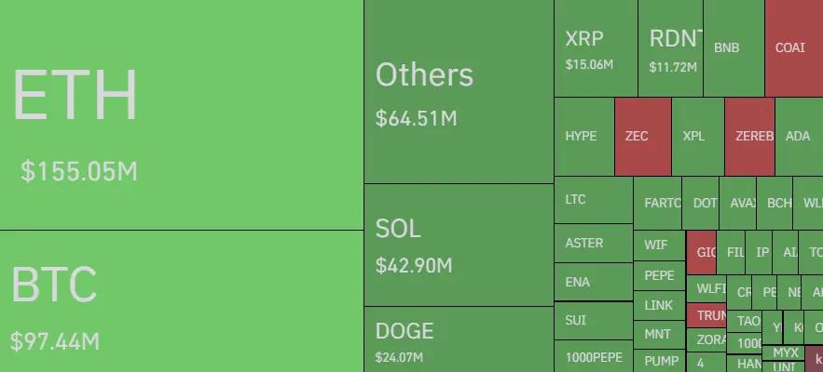Select the BNB tile

pos(734,48)
